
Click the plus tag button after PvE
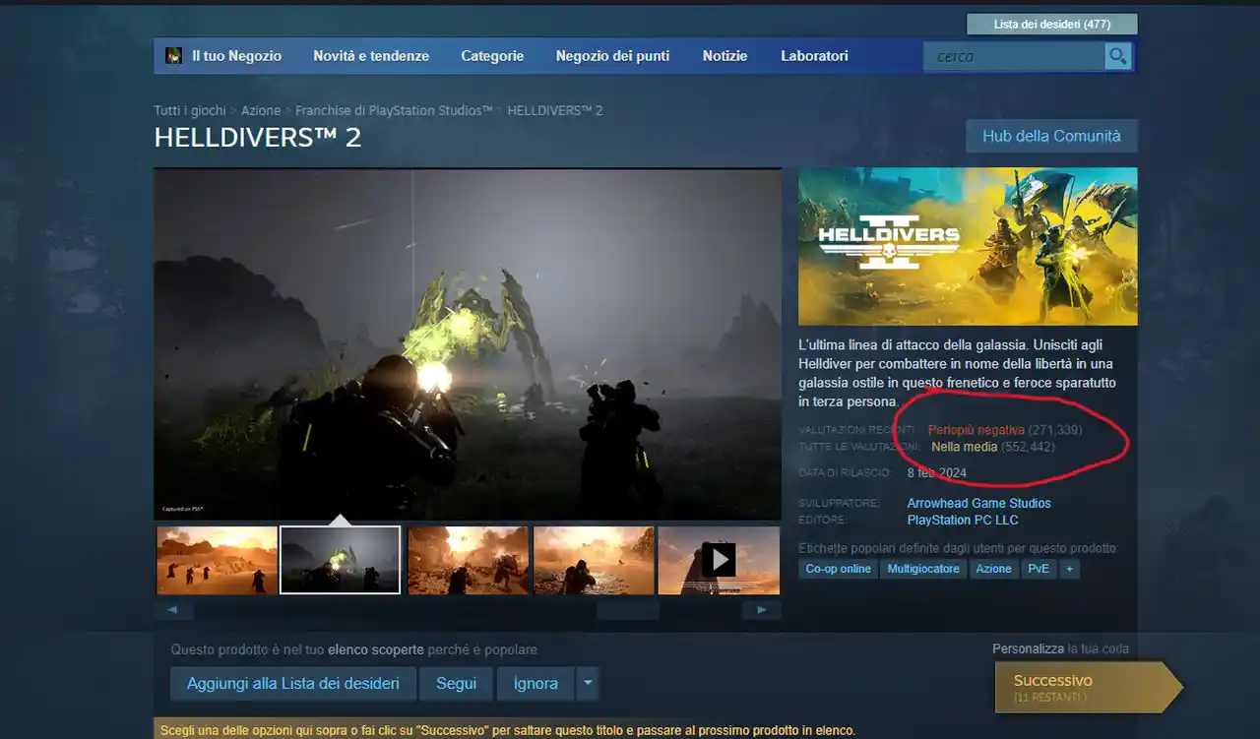coord(1069,569)
